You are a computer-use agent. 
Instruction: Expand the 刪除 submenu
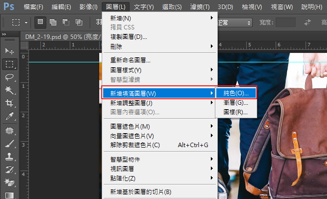pyautogui.click(x=160, y=46)
